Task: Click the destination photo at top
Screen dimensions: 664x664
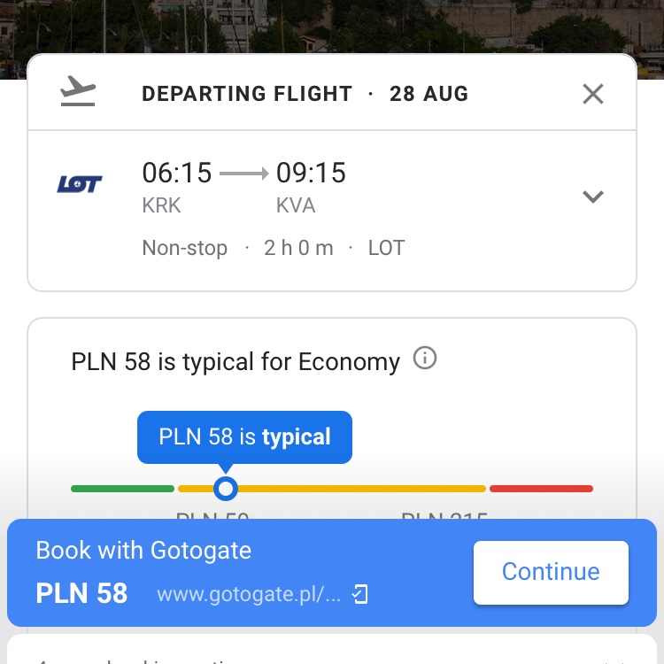Action: coord(332,27)
